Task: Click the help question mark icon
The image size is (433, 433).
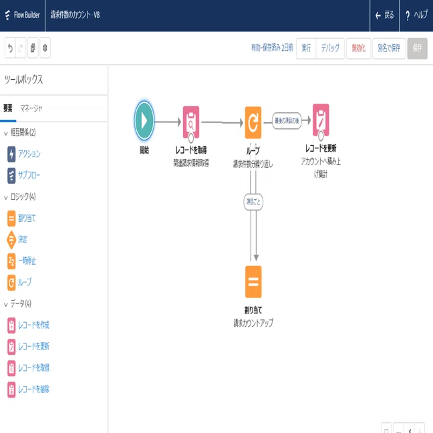Action: coord(408,15)
